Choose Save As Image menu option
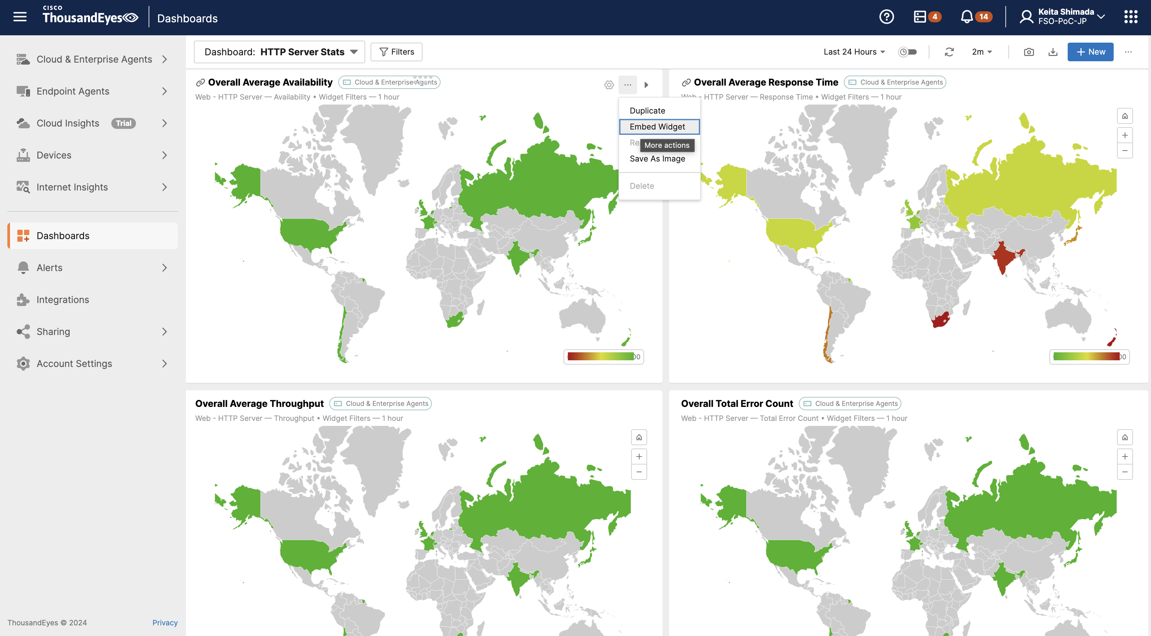 (x=657, y=159)
